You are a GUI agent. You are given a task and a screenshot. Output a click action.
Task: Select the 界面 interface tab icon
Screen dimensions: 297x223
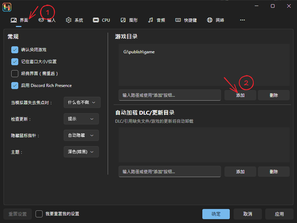point(14,20)
